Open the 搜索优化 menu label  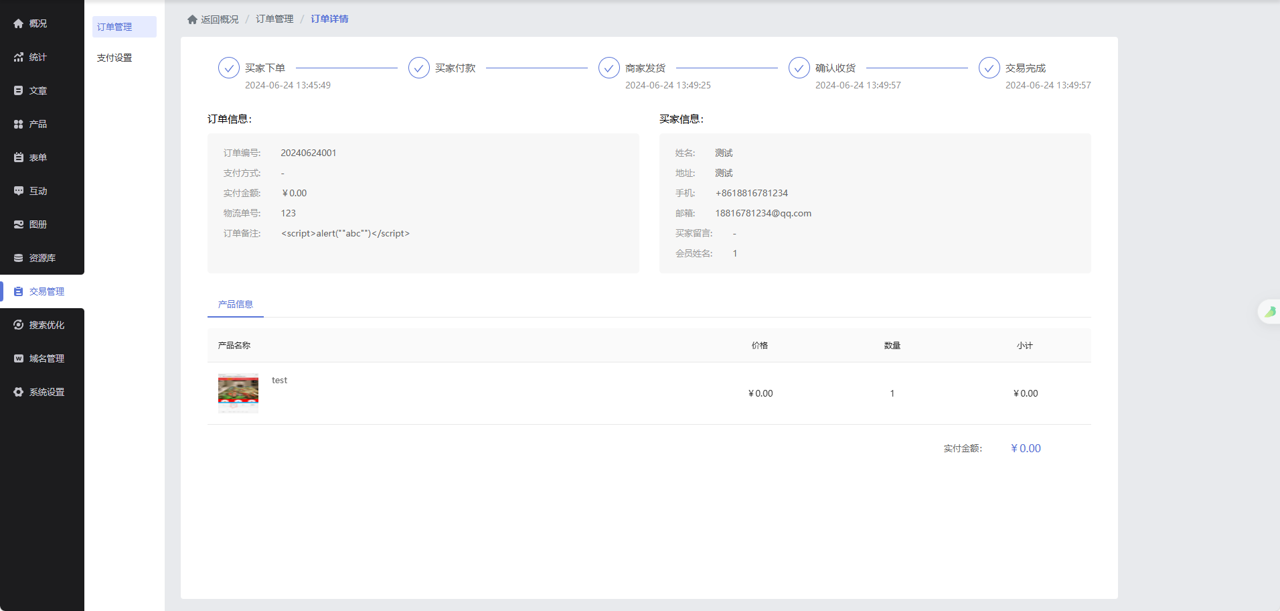(47, 325)
